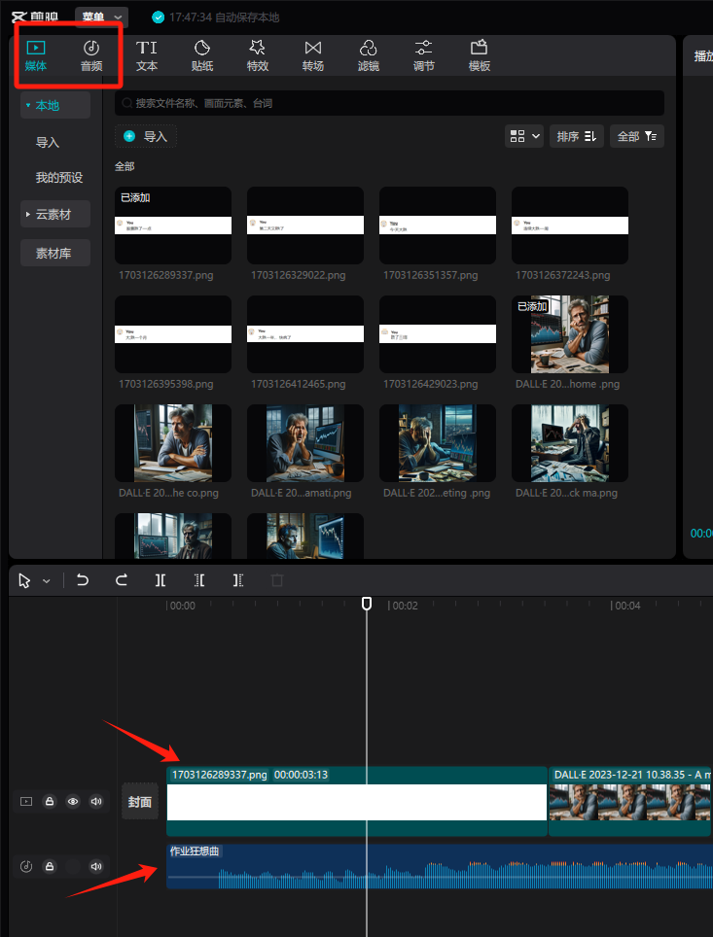Open the grid view layout dropdown
Screen dimensions: 713x937
(x=525, y=137)
